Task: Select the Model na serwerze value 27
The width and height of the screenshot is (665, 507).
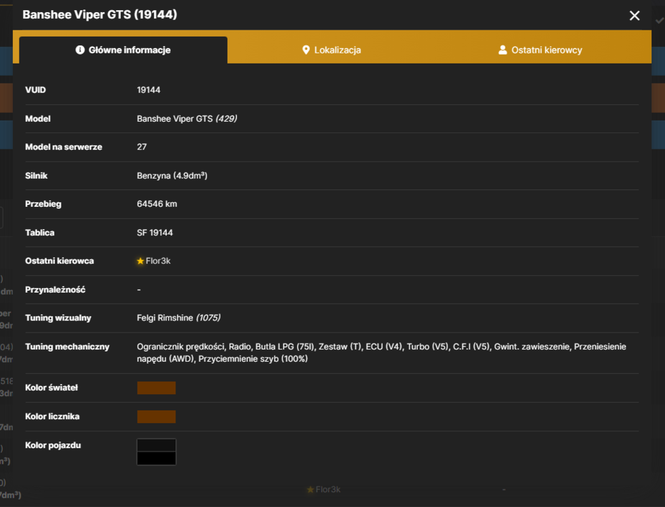Action: click(x=142, y=147)
